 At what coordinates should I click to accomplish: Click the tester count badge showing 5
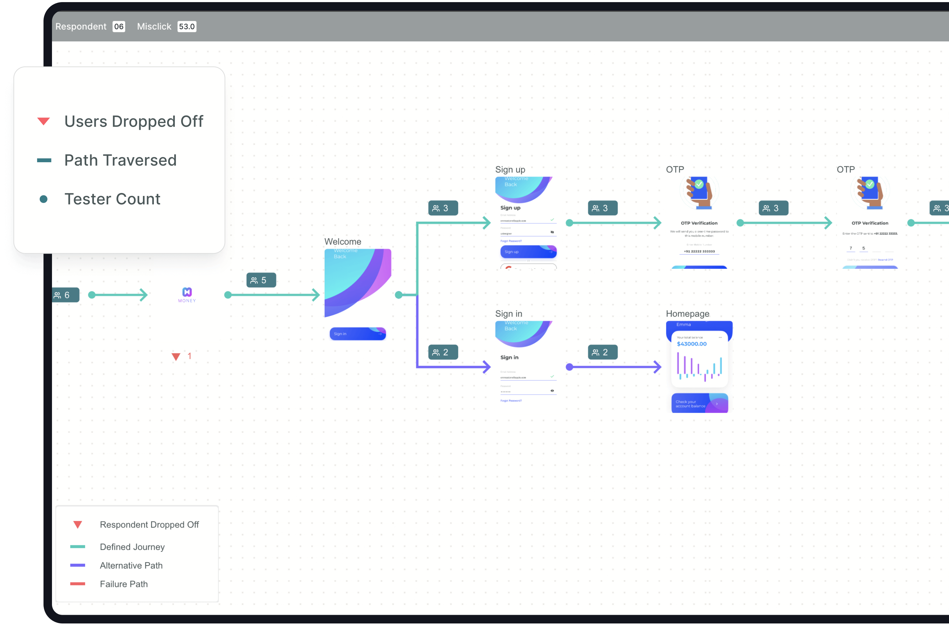[x=261, y=280]
